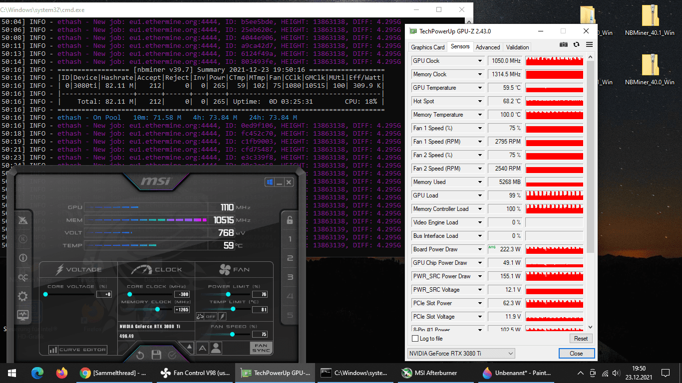Screen dimensions: 682x383
Task: Enable user-defined fan control icon
Action: pyautogui.click(x=216, y=348)
